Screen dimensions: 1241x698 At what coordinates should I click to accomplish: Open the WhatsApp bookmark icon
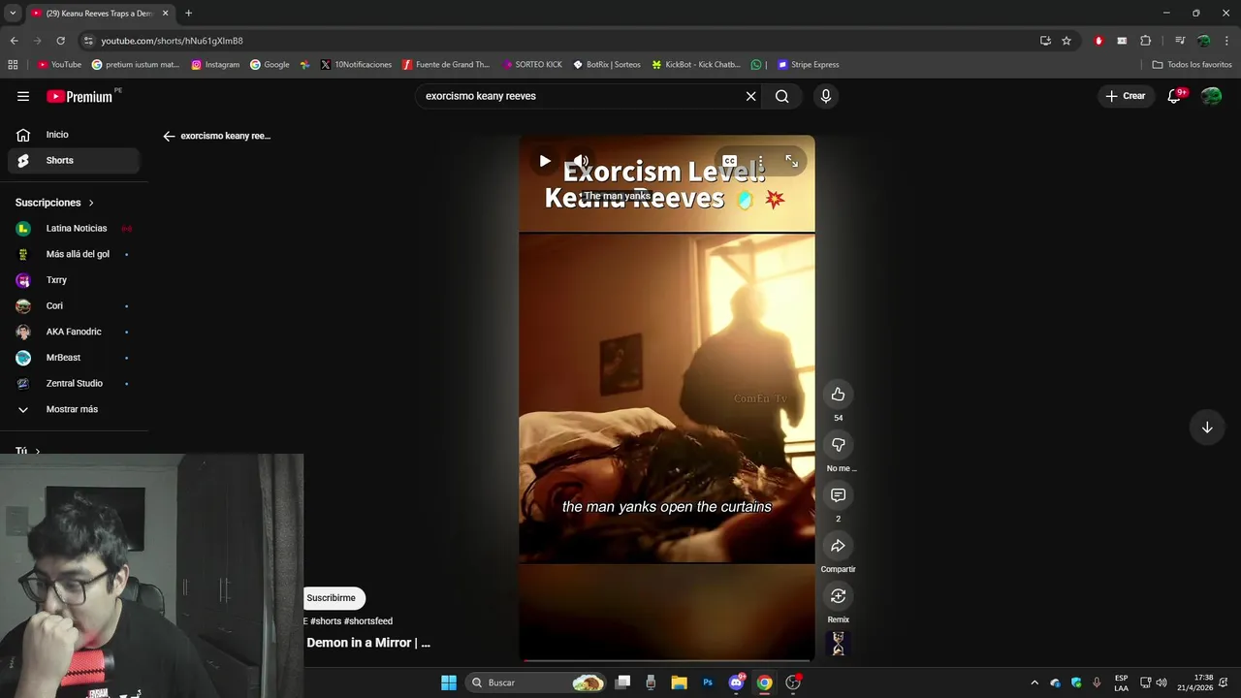pos(756,65)
